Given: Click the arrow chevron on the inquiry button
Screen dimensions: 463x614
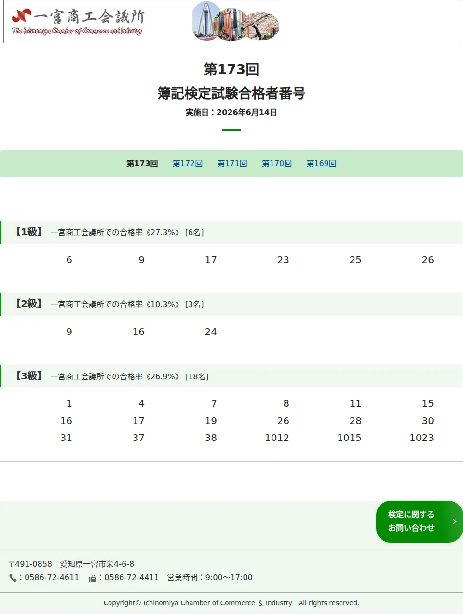Looking at the screenshot, I should coord(454,521).
